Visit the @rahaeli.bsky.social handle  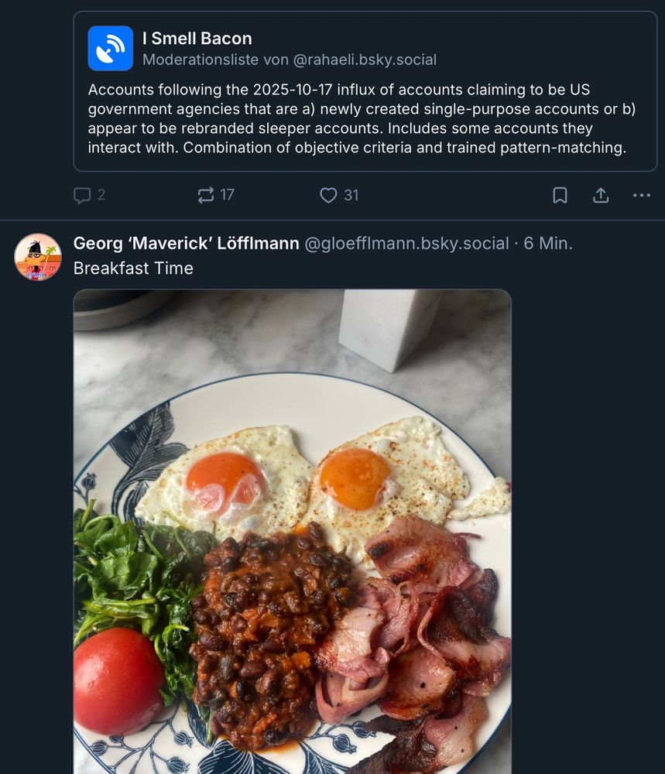(x=364, y=60)
